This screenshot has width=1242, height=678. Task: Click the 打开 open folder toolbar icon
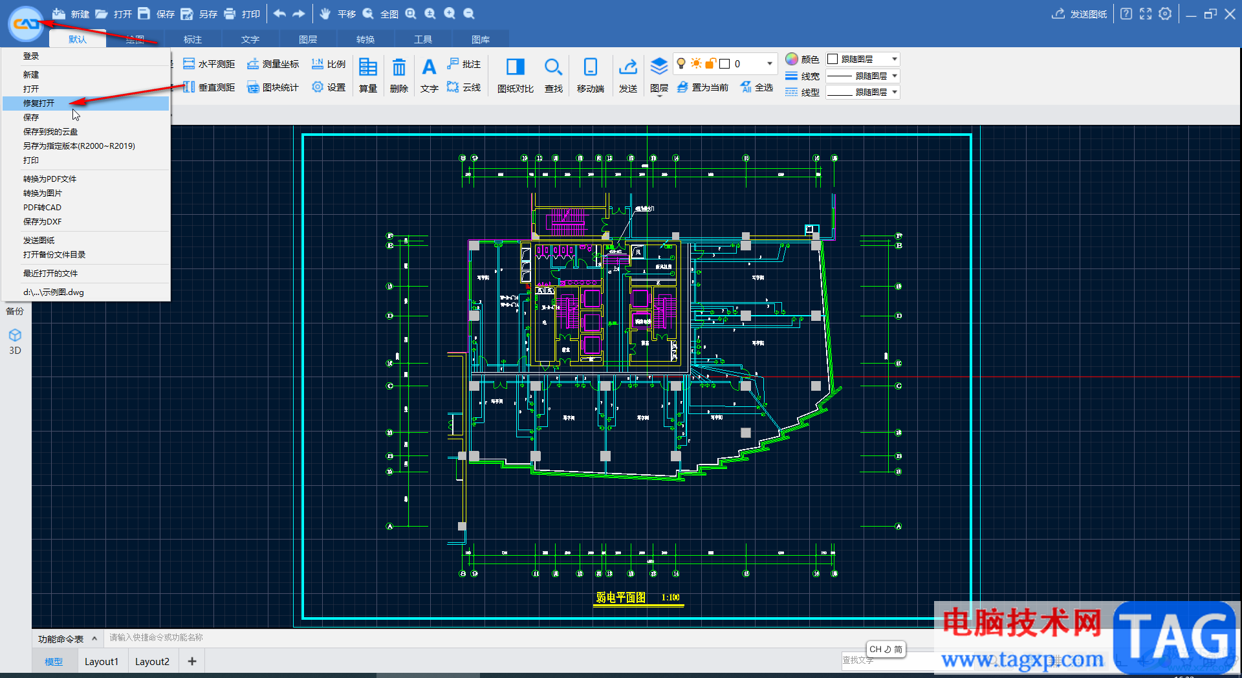click(102, 14)
